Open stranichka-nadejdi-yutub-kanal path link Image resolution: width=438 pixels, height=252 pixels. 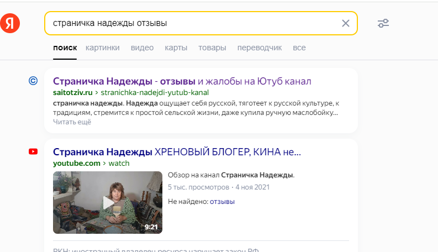(155, 92)
